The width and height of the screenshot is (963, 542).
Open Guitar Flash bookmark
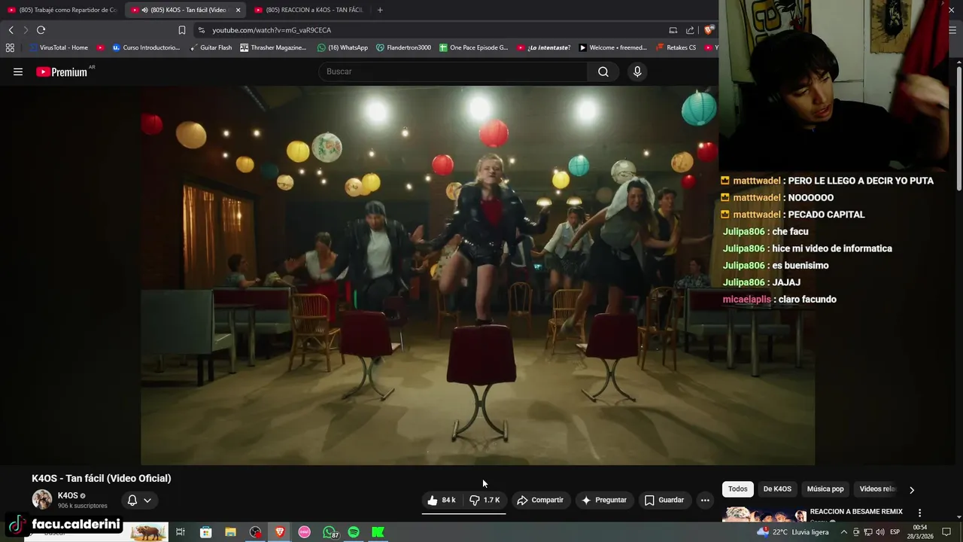(210, 47)
